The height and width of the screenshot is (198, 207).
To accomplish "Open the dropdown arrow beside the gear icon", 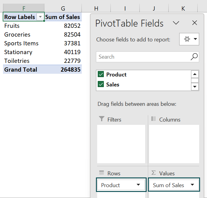I will click(x=196, y=39).
